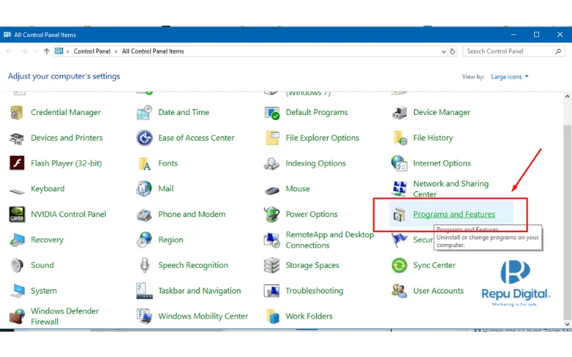Open the Recovery icon
The image size is (572, 357).
pyautogui.click(x=16, y=240)
